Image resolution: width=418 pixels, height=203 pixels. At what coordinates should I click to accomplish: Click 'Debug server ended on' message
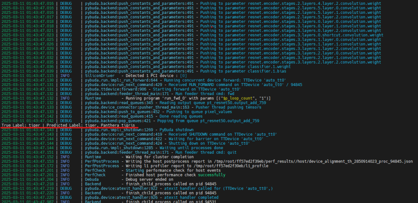coord(149,180)
